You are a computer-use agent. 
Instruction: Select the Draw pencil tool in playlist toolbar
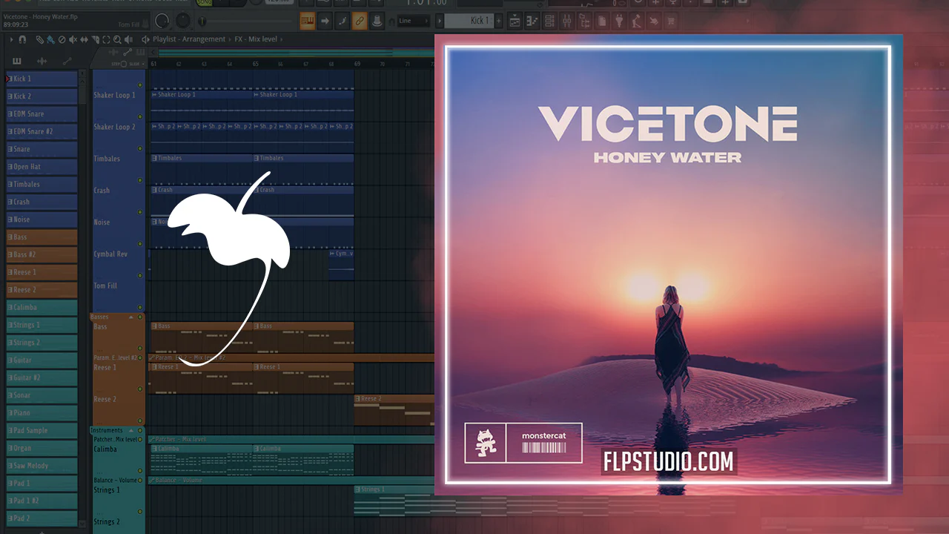click(39, 39)
